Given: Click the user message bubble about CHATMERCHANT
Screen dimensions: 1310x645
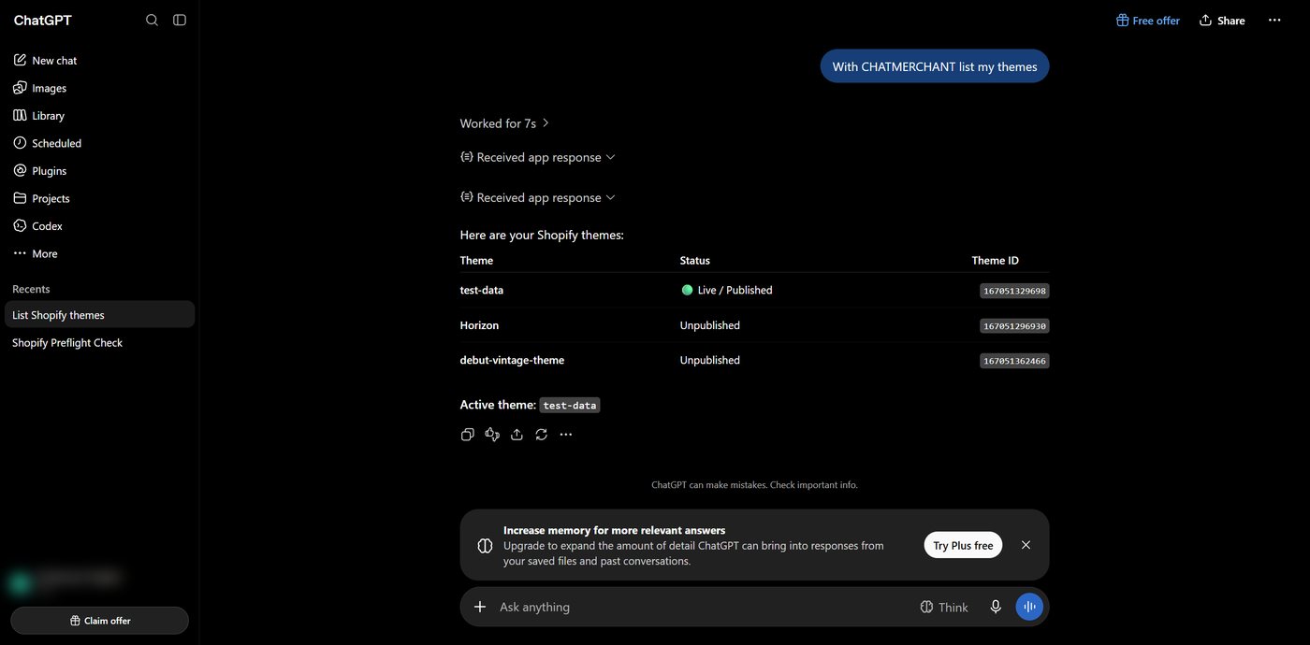Looking at the screenshot, I should (935, 66).
